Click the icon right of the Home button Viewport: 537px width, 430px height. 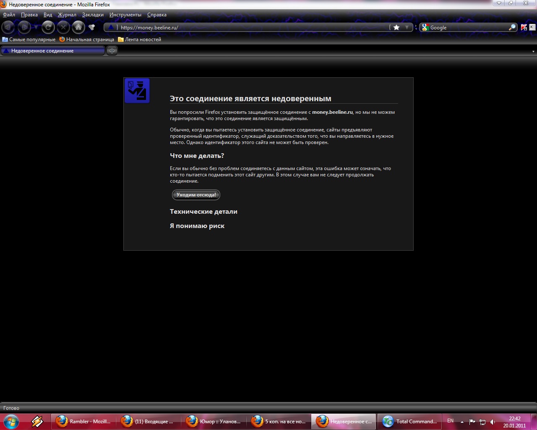92,28
